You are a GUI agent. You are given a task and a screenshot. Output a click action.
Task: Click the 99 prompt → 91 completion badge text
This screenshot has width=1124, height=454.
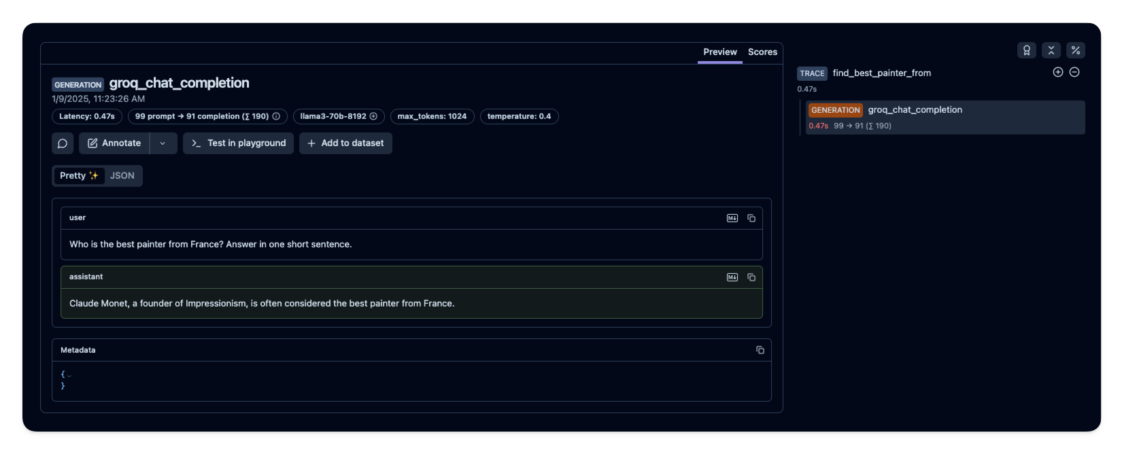click(202, 116)
